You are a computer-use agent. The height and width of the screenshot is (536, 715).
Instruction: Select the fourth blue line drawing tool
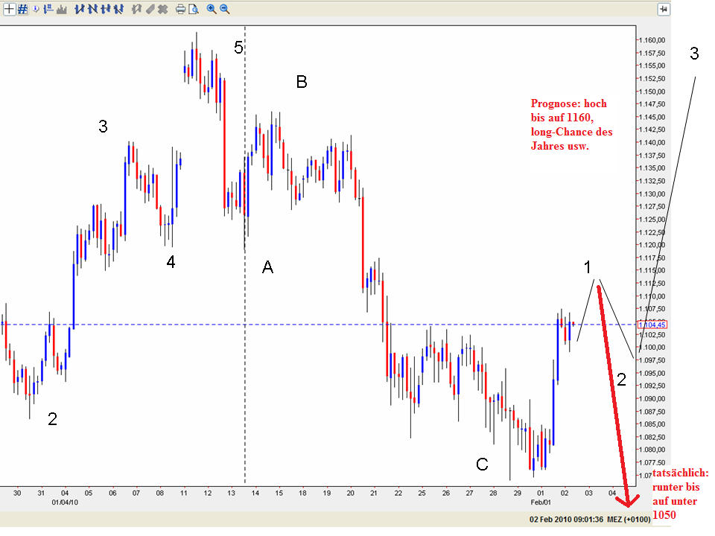(118, 9)
